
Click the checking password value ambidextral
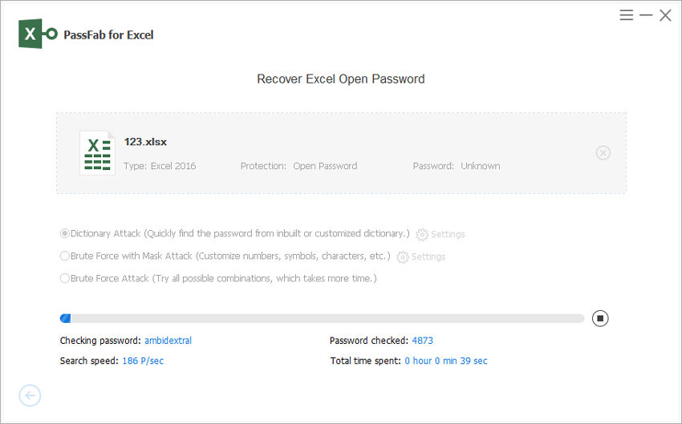coord(168,341)
